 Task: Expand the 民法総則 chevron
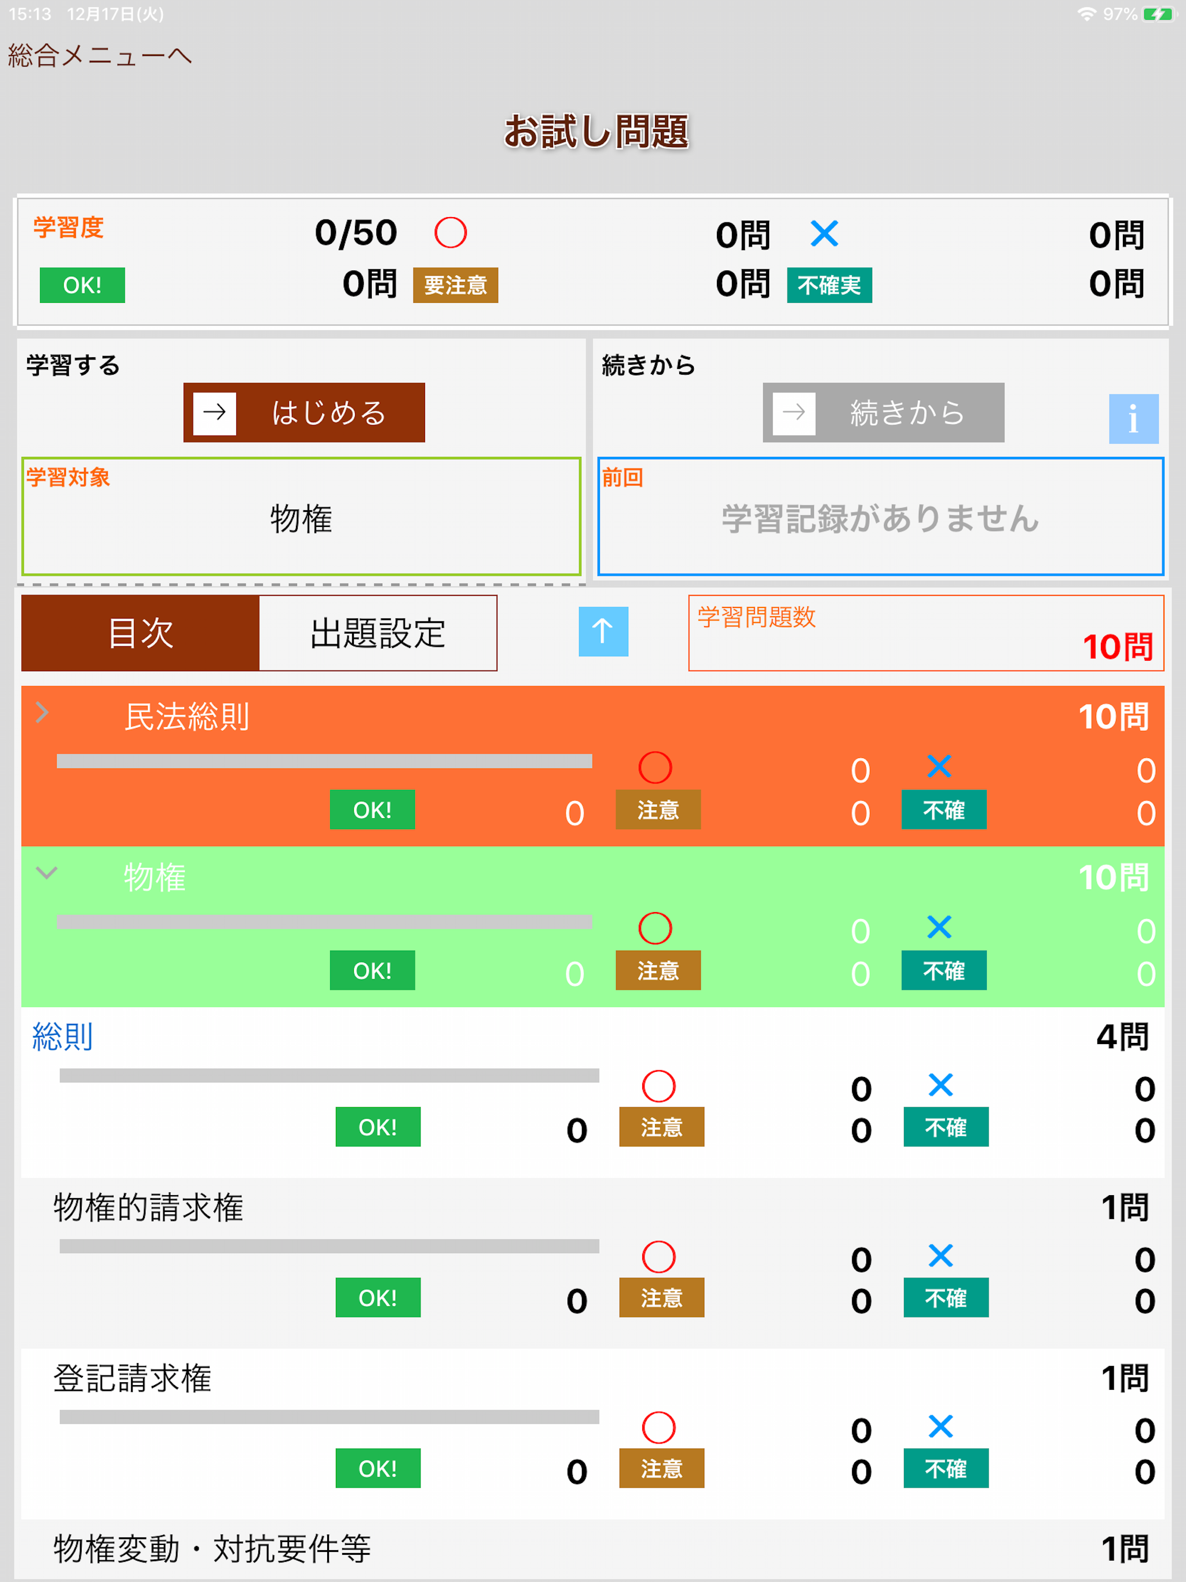pyautogui.click(x=43, y=712)
